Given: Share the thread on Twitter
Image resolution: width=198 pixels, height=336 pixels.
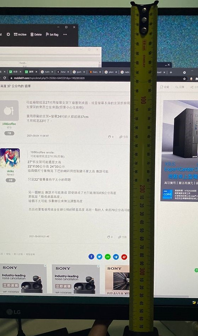Looking at the screenshot, I should 100,257.
